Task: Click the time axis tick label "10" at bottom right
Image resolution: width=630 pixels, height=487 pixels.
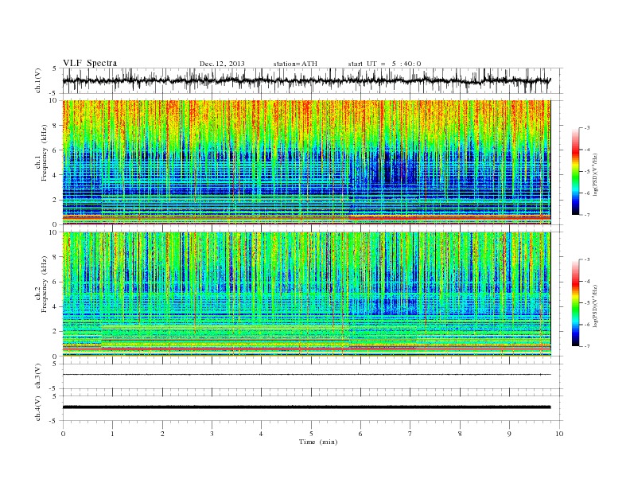Action: (x=559, y=434)
